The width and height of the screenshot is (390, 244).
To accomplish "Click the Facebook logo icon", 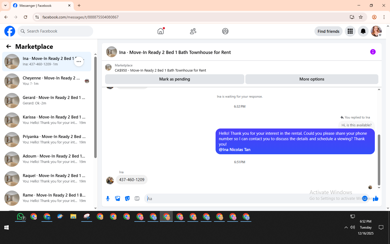I will pyautogui.click(x=10, y=31).
